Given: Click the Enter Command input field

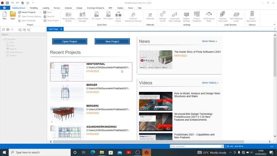Looking at the screenshot, I should click(195, 146).
